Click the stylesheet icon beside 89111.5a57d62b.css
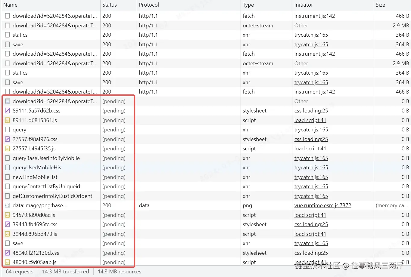The image size is (411, 277). tap(8, 111)
